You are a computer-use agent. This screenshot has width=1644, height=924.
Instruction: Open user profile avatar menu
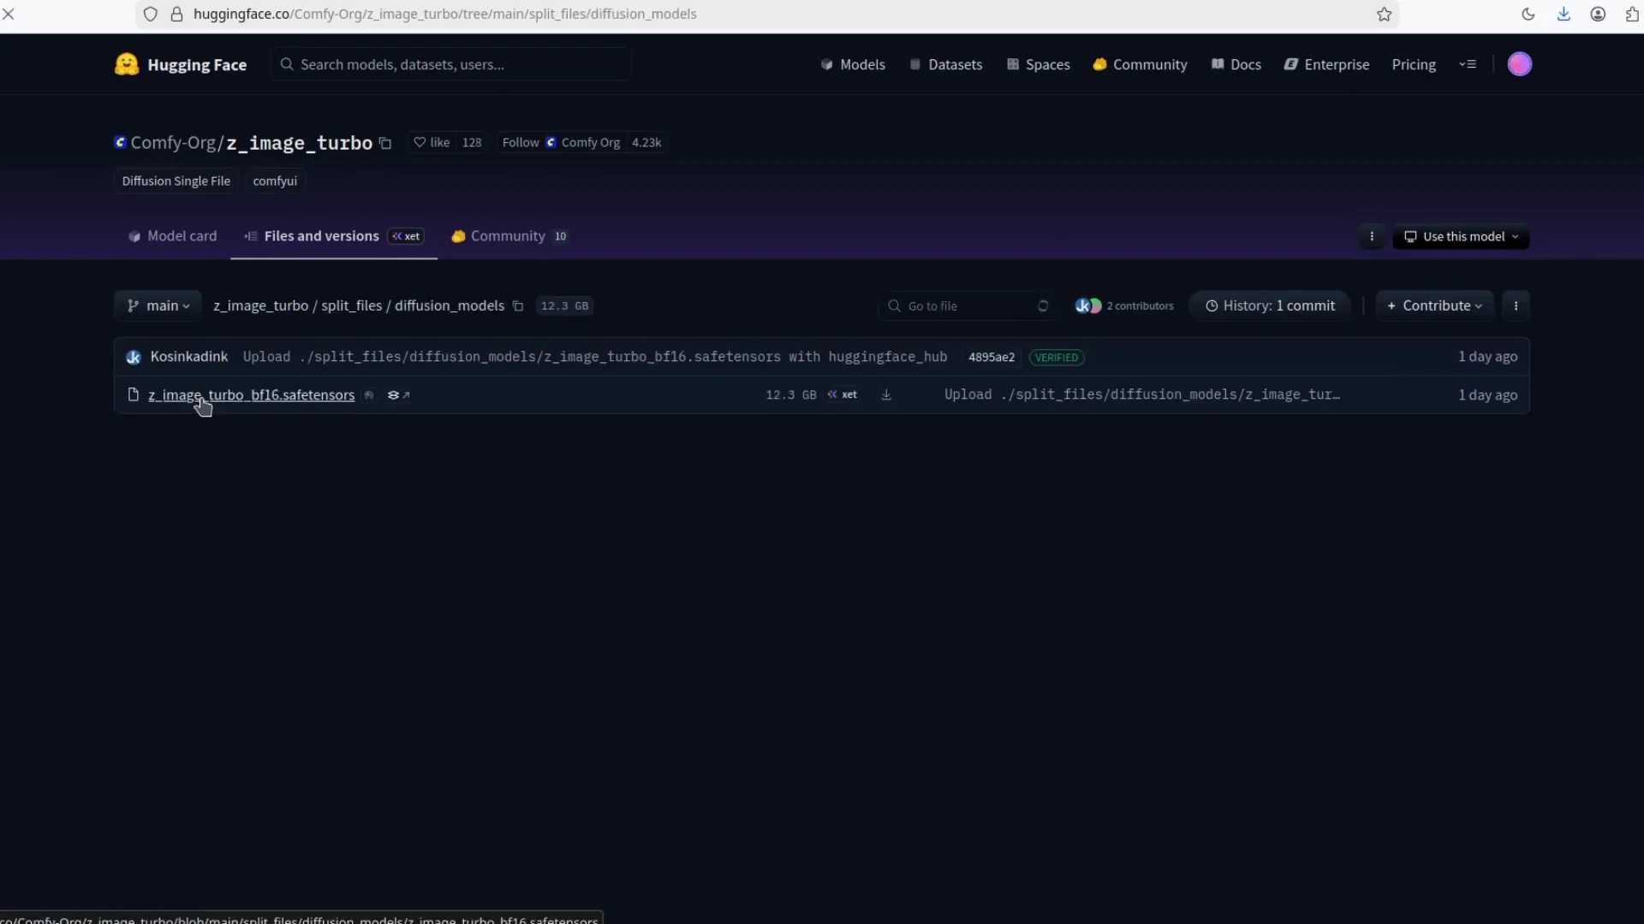[1519, 65]
